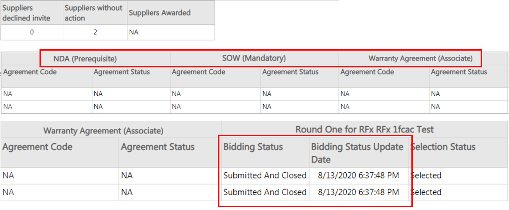The width and height of the screenshot is (509, 210).
Task: Click Agreement Code header under SOW (Mandatory)
Action: (198, 72)
